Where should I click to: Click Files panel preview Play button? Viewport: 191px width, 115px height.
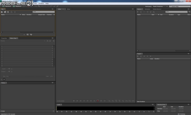24,35
